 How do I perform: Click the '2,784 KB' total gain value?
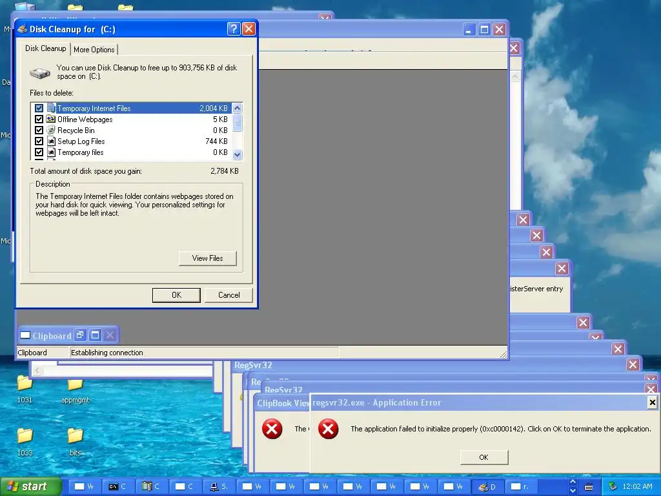pyautogui.click(x=224, y=171)
